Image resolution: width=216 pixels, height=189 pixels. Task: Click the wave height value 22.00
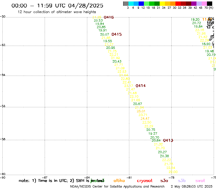pos(173,172)
